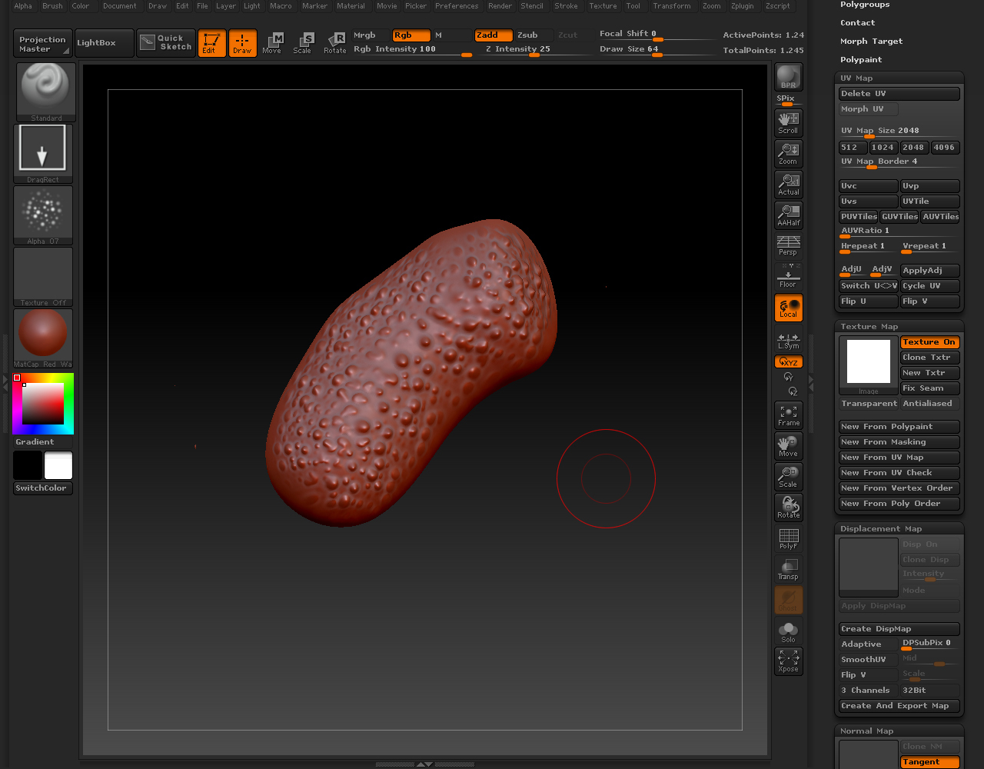Activate the Xpose icon
This screenshot has height=769, width=984.
coord(788,661)
